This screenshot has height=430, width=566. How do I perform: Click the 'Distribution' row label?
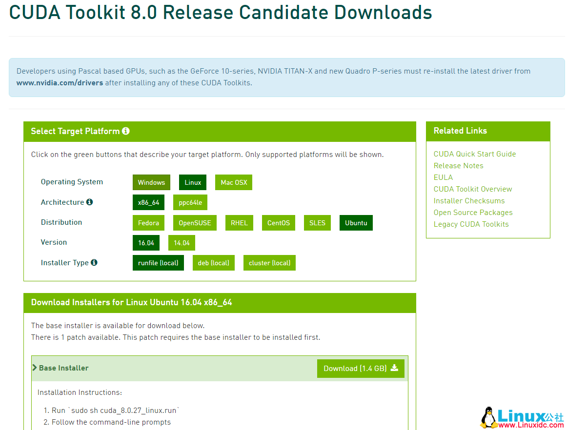(61, 222)
